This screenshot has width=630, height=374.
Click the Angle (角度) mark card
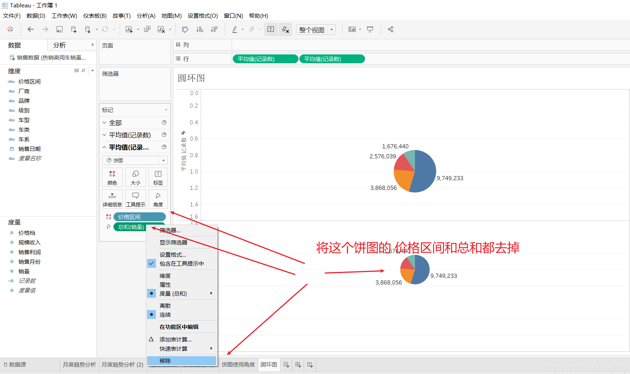tap(158, 199)
